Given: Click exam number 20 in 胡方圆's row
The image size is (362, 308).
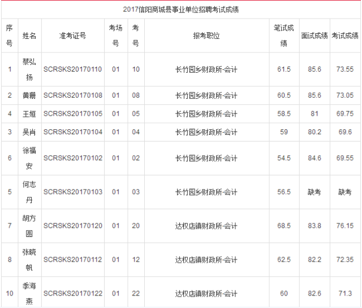Looking at the screenshot, I should 136,226.
